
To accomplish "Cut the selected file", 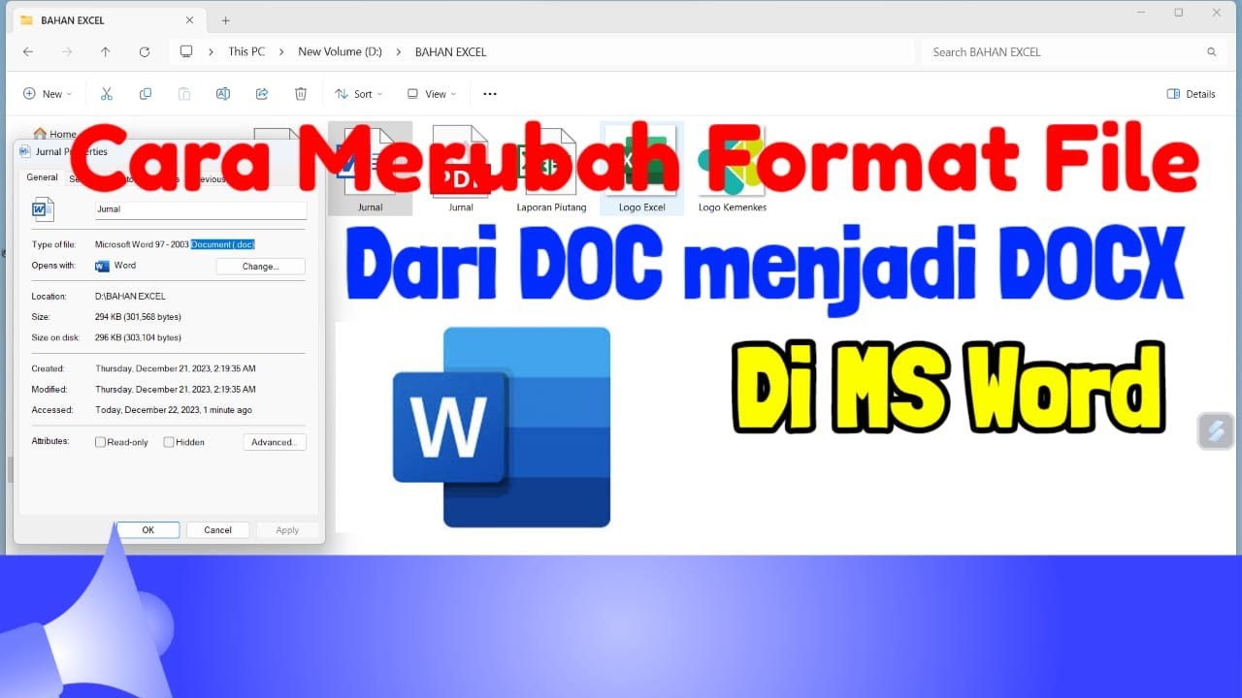I will click(x=107, y=94).
